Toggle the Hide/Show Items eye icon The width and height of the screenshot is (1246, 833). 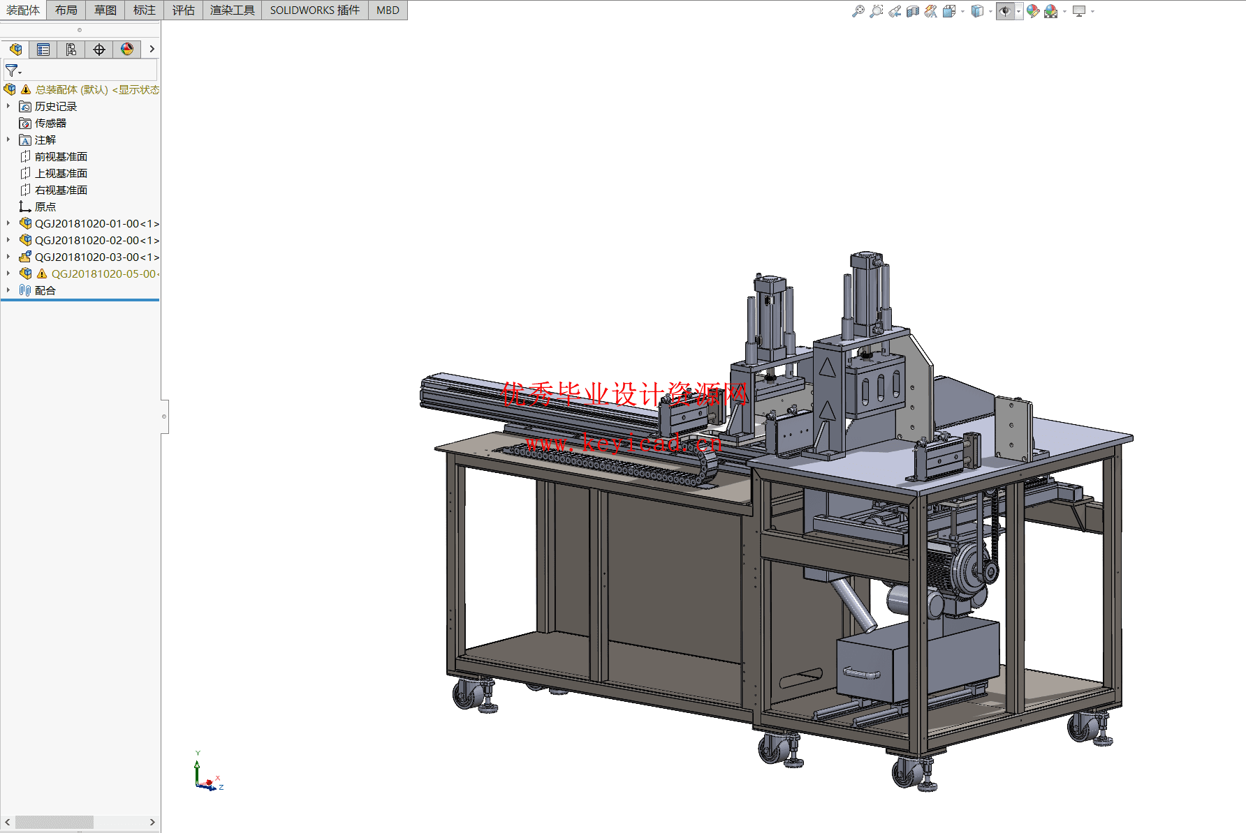(1005, 11)
